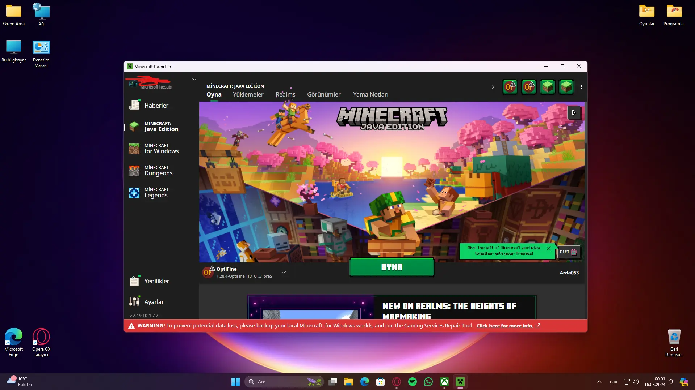Open WhatsApp from the taskbar
The width and height of the screenshot is (695, 390).
tap(428, 382)
